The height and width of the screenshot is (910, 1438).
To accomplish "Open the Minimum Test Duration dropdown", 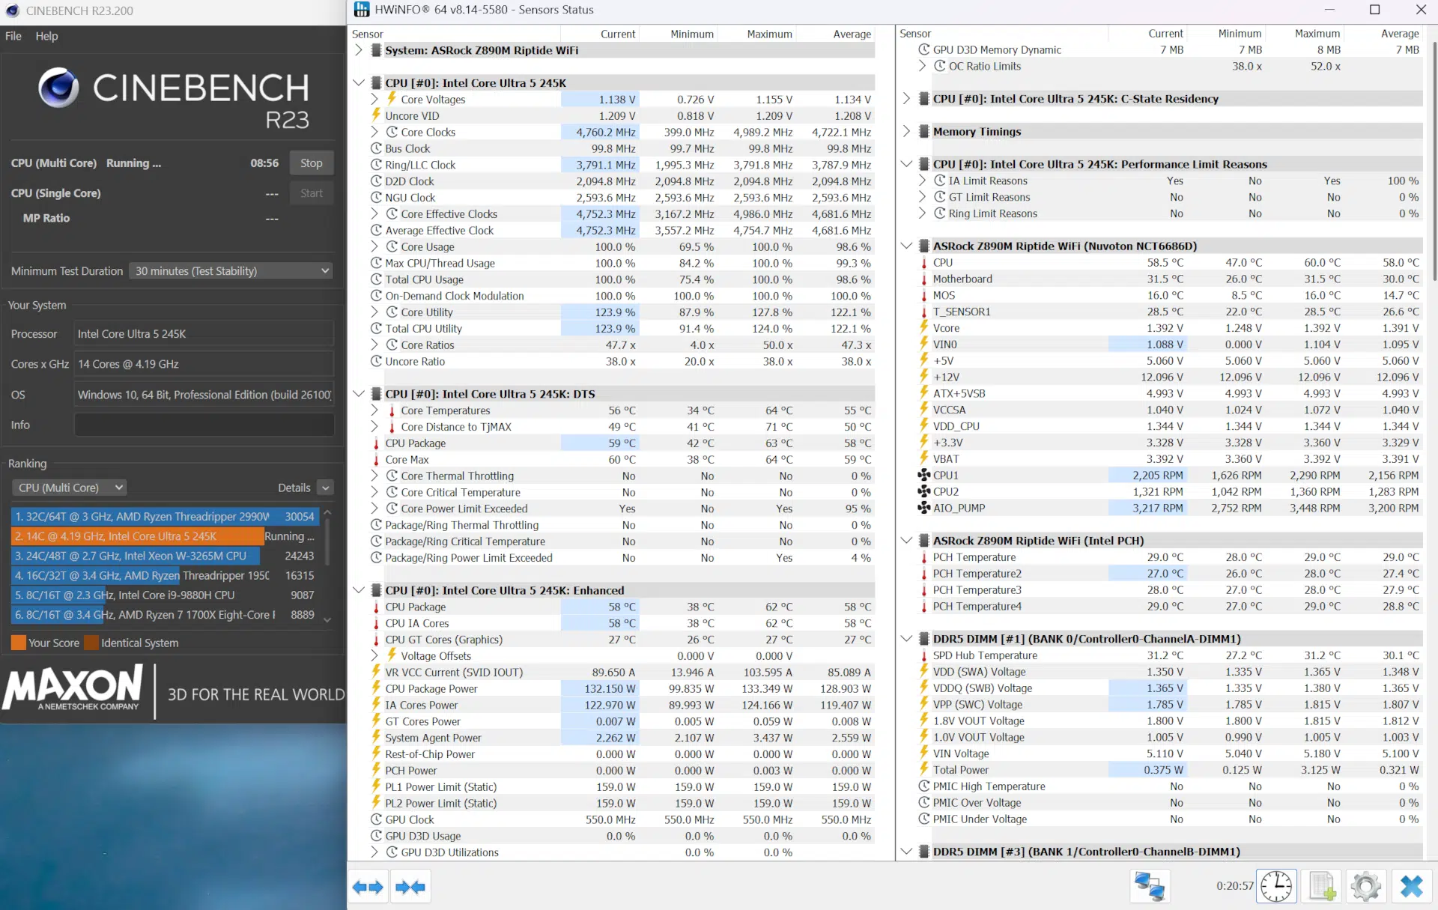I will 231,270.
